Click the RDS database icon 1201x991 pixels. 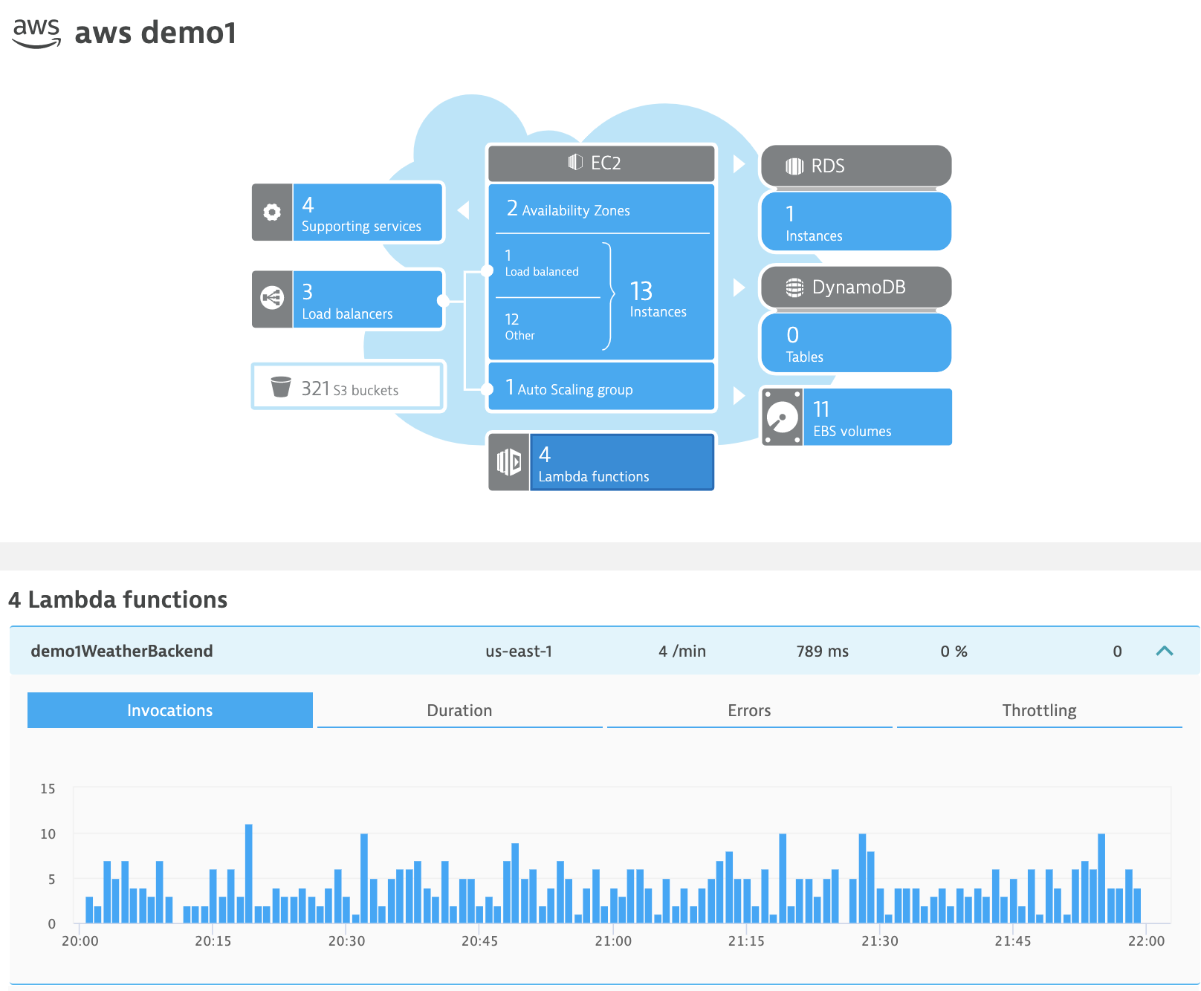tap(794, 166)
